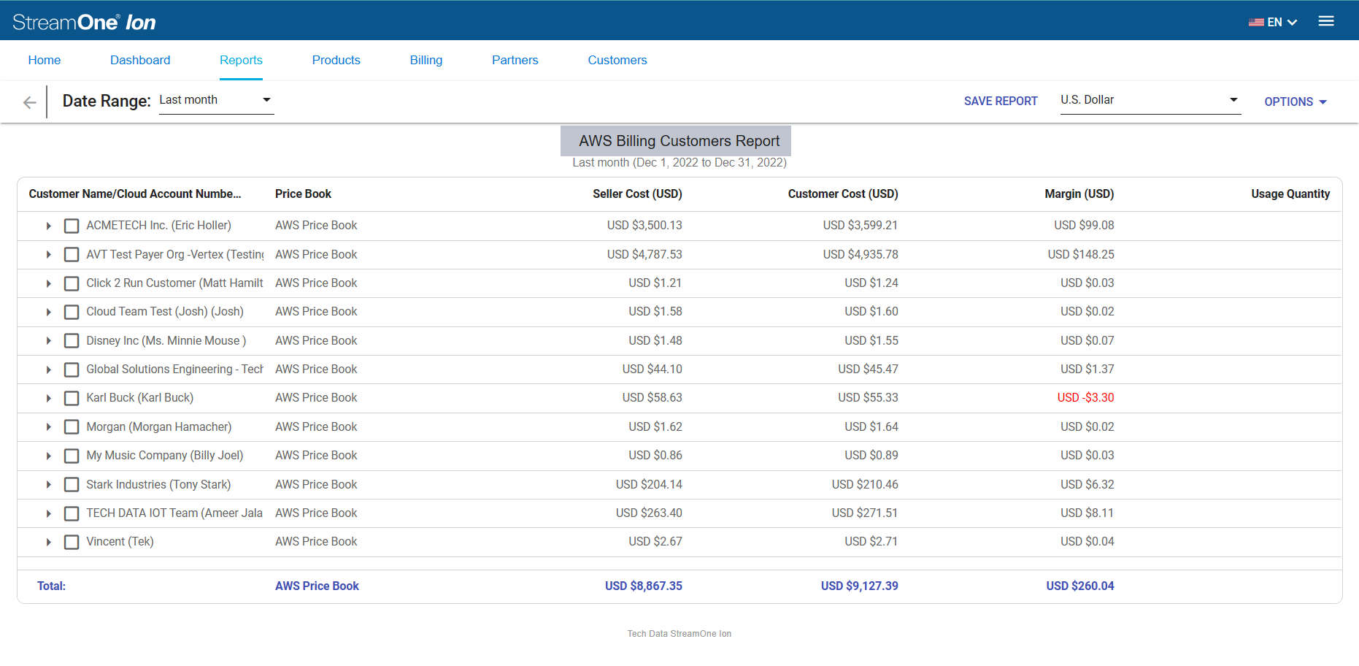Screen dimensions: 1359x666
Task: Select the Disney Inc checkbox
Action: [x=72, y=341]
